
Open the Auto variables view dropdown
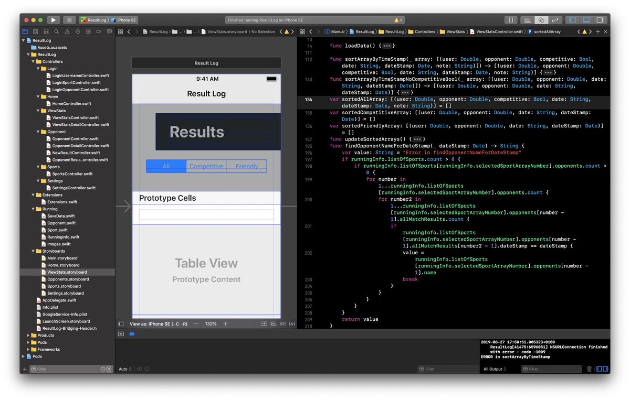click(x=125, y=369)
